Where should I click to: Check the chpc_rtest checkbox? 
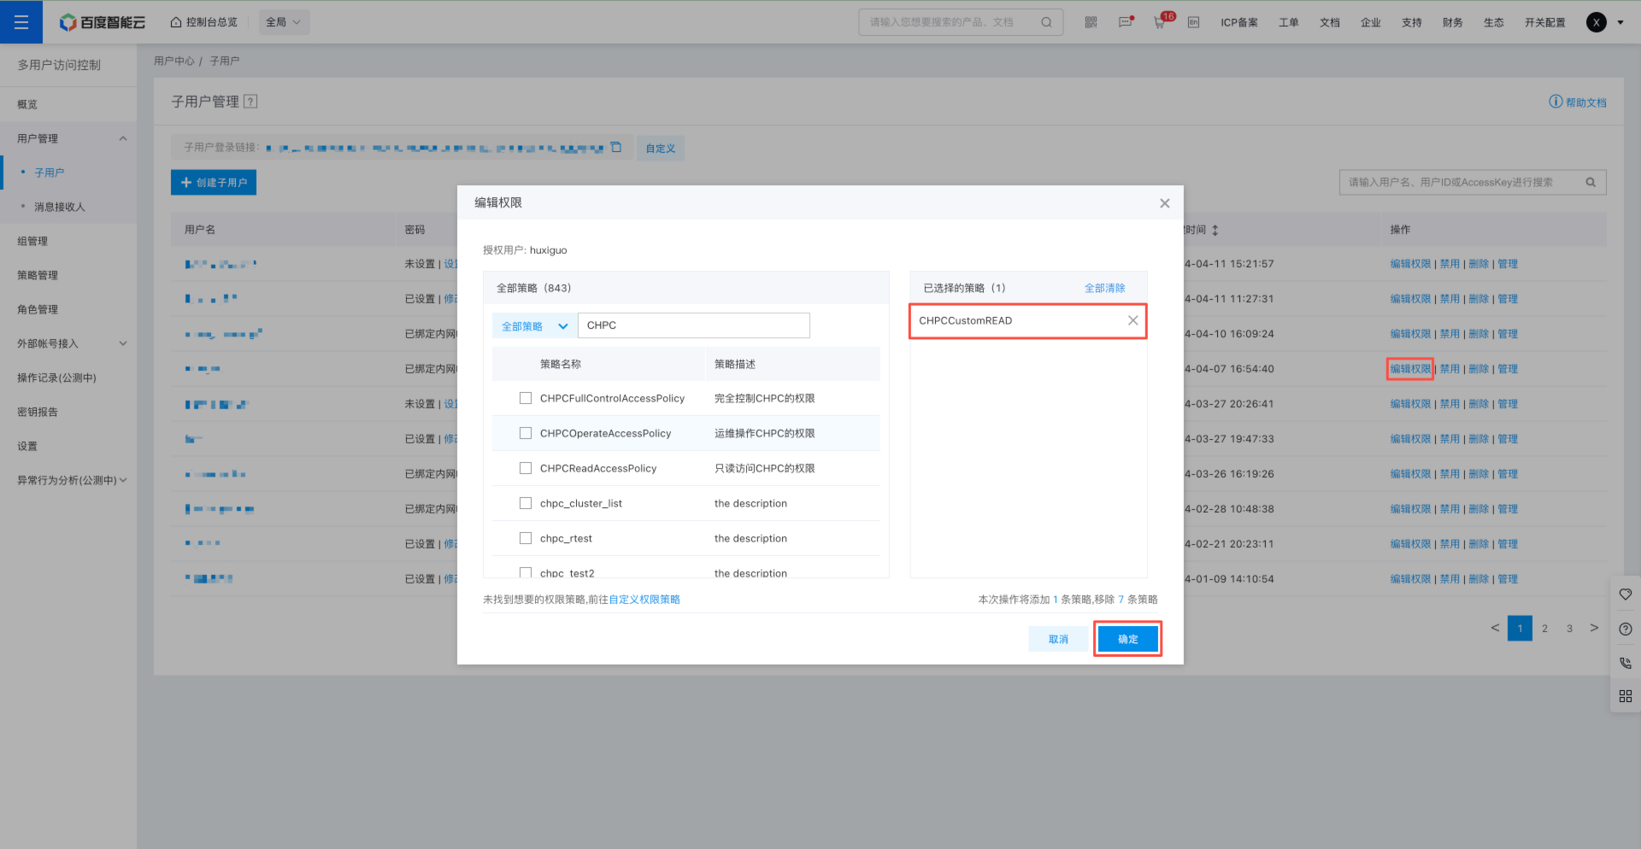pos(526,538)
